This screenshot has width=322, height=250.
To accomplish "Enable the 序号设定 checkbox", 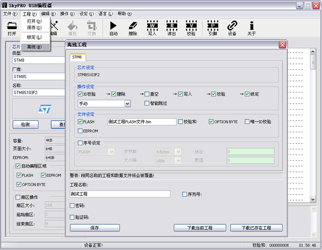I will click(x=80, y=143).
